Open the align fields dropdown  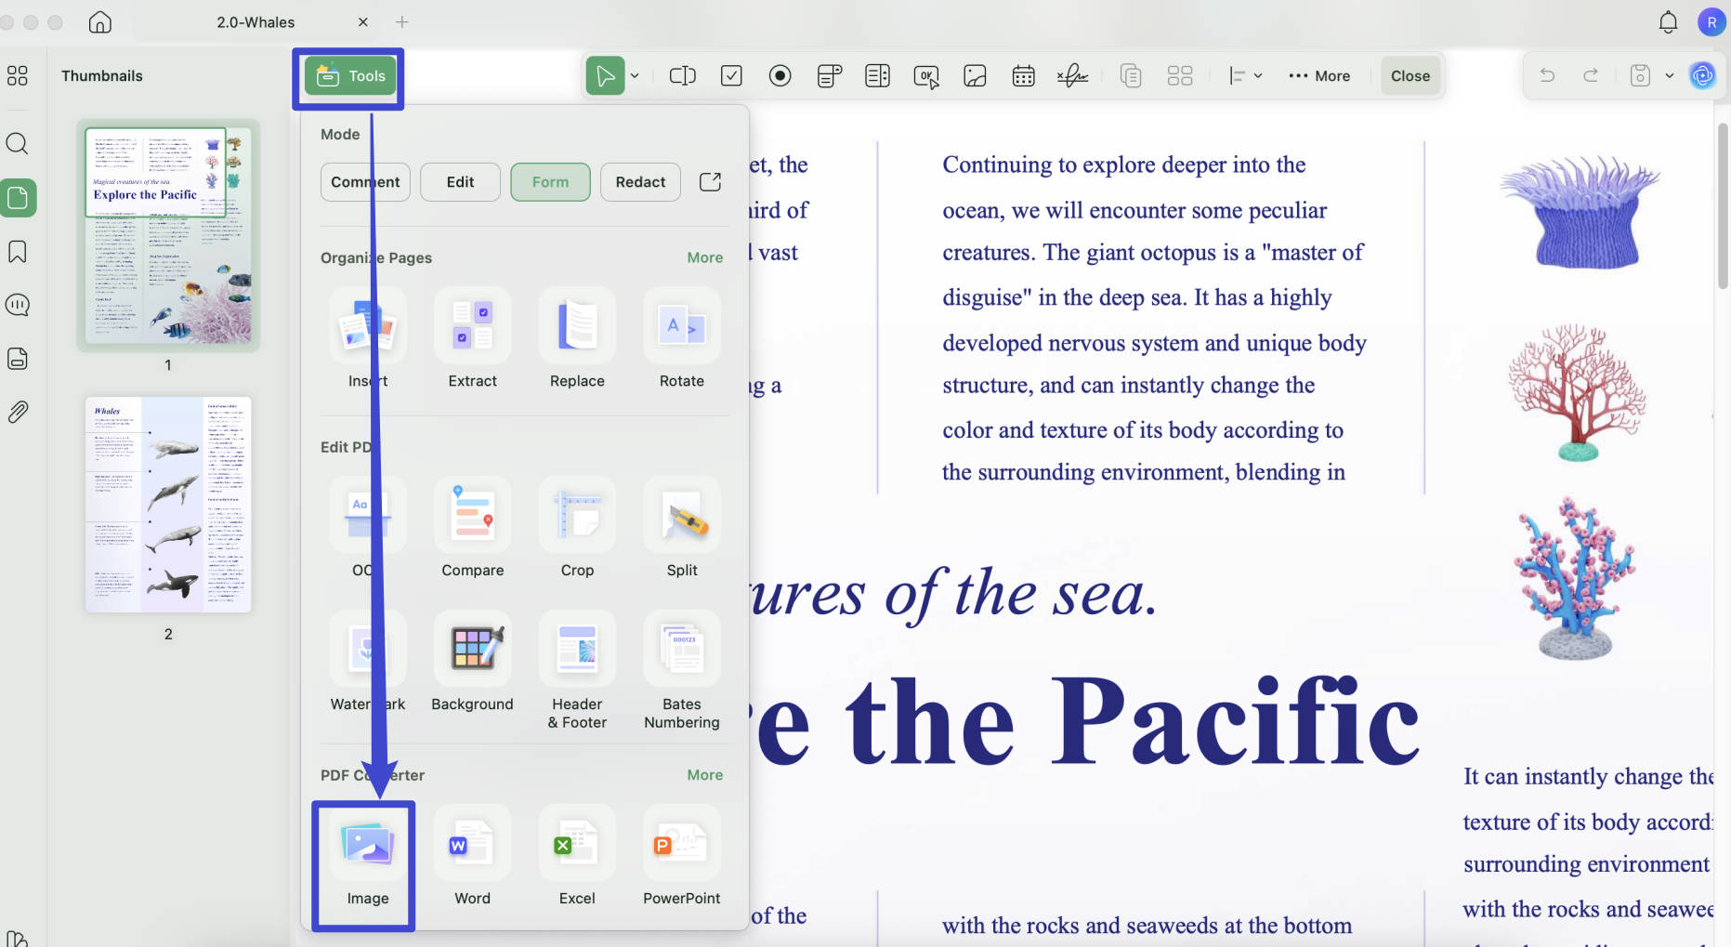[x=1245, y=76]
